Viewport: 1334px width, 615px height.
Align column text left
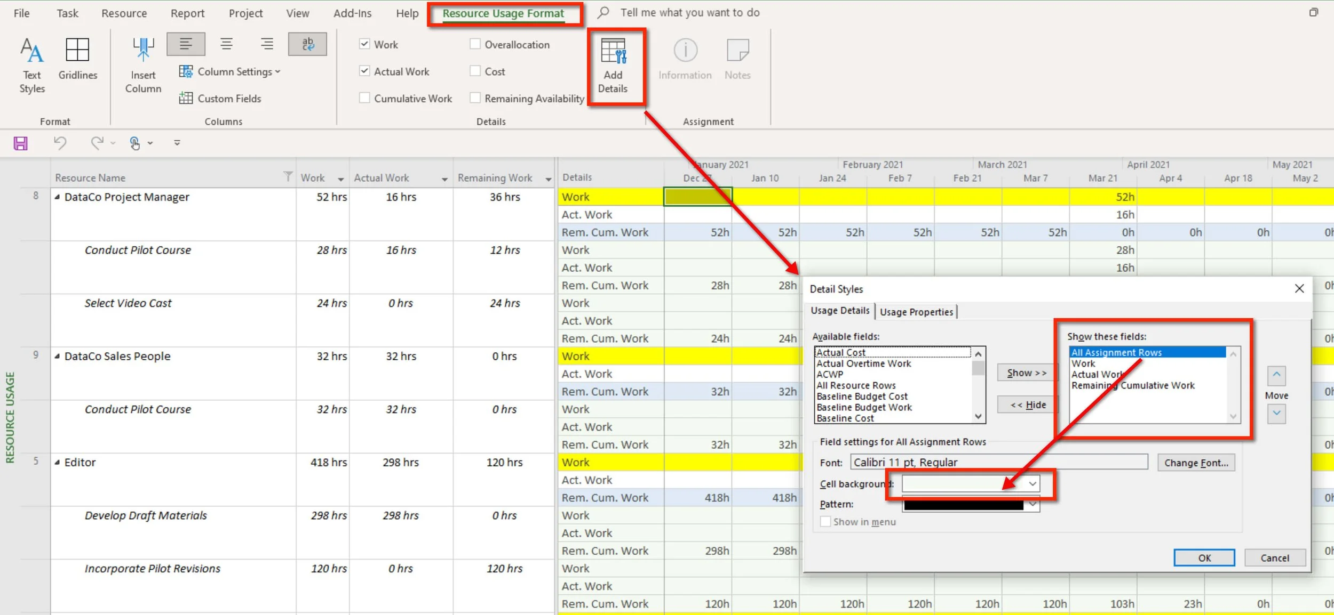(x=186, y=44)
